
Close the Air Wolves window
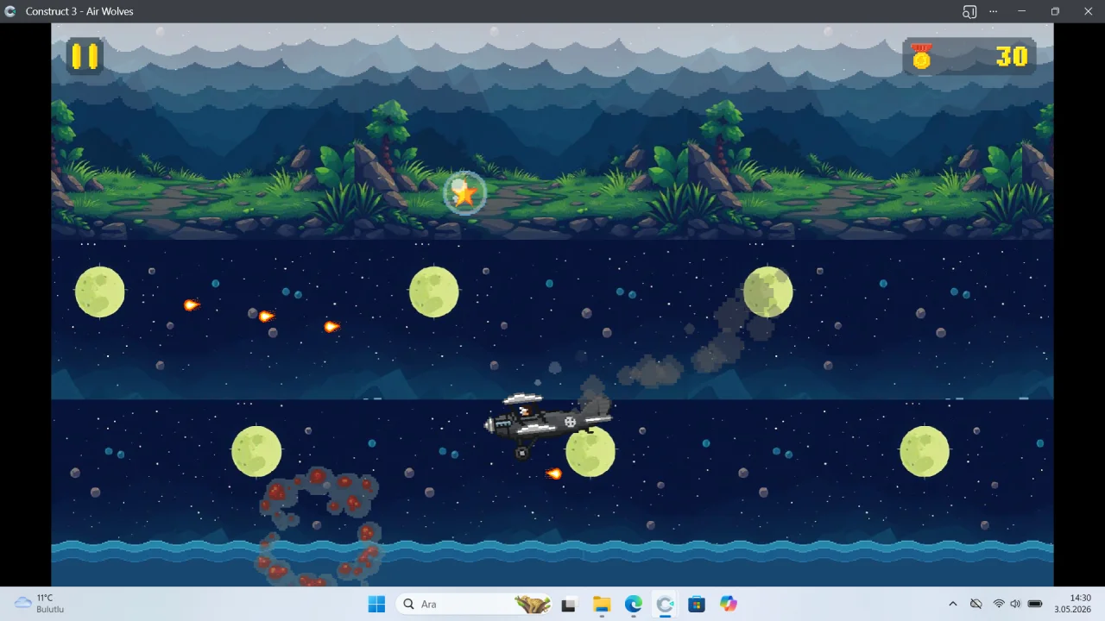pos(1088,11)
